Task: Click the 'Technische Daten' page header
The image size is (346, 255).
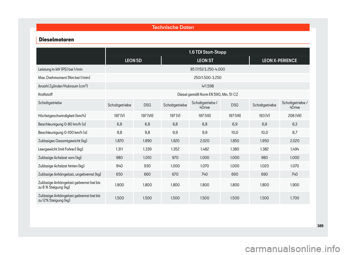Action: tap(173, 27)
